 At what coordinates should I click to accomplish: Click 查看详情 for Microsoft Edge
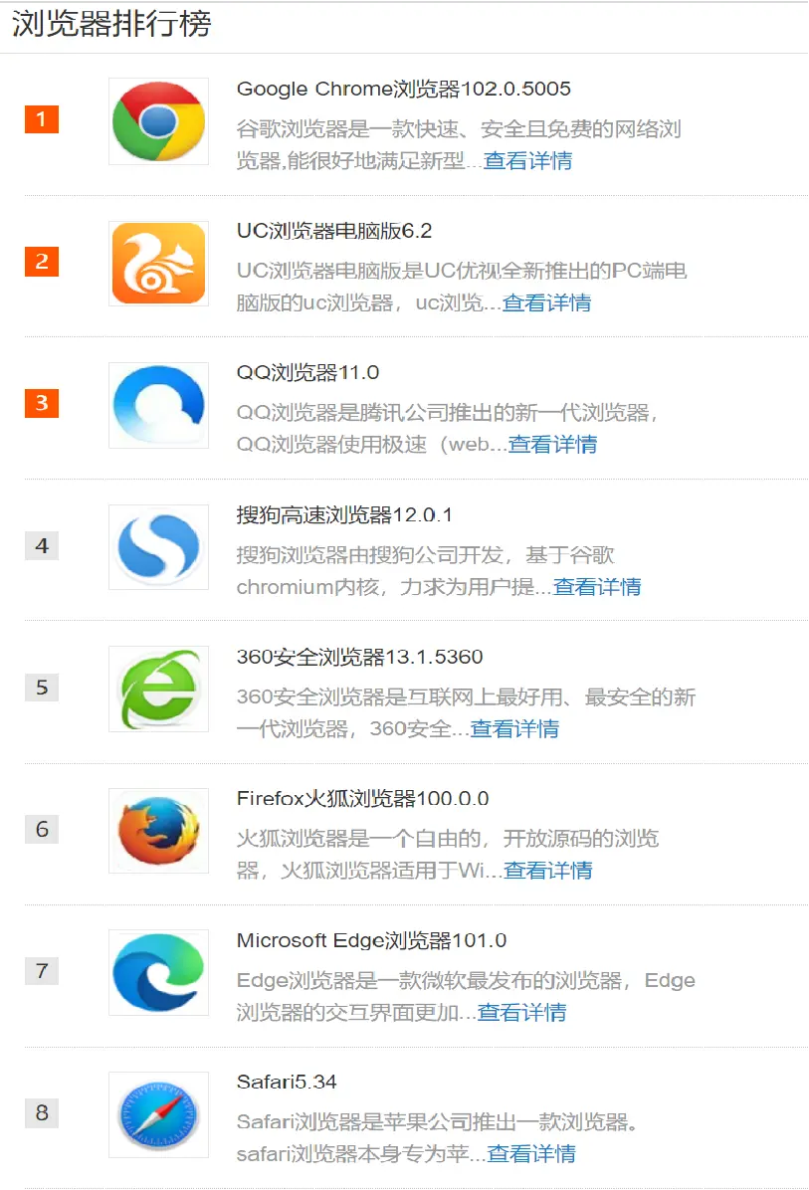pyautogui.click(x=522, y=1013)
